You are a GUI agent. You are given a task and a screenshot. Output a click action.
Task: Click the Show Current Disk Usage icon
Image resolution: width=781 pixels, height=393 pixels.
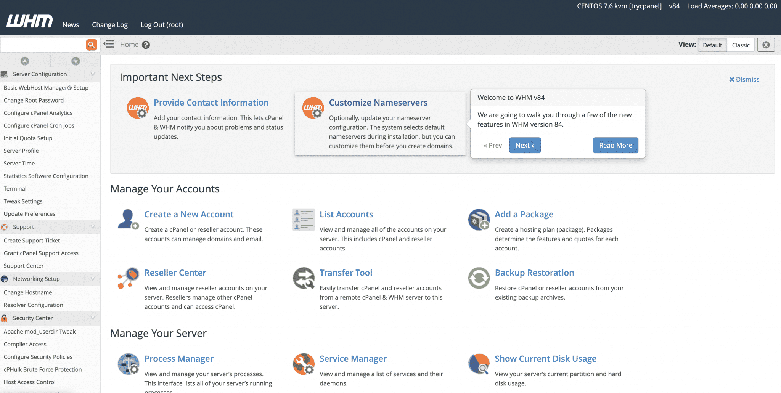[479, 364]
